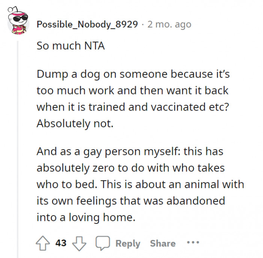
Task: Click the speech bubble reply icon
Action: [x=102, y=243]
